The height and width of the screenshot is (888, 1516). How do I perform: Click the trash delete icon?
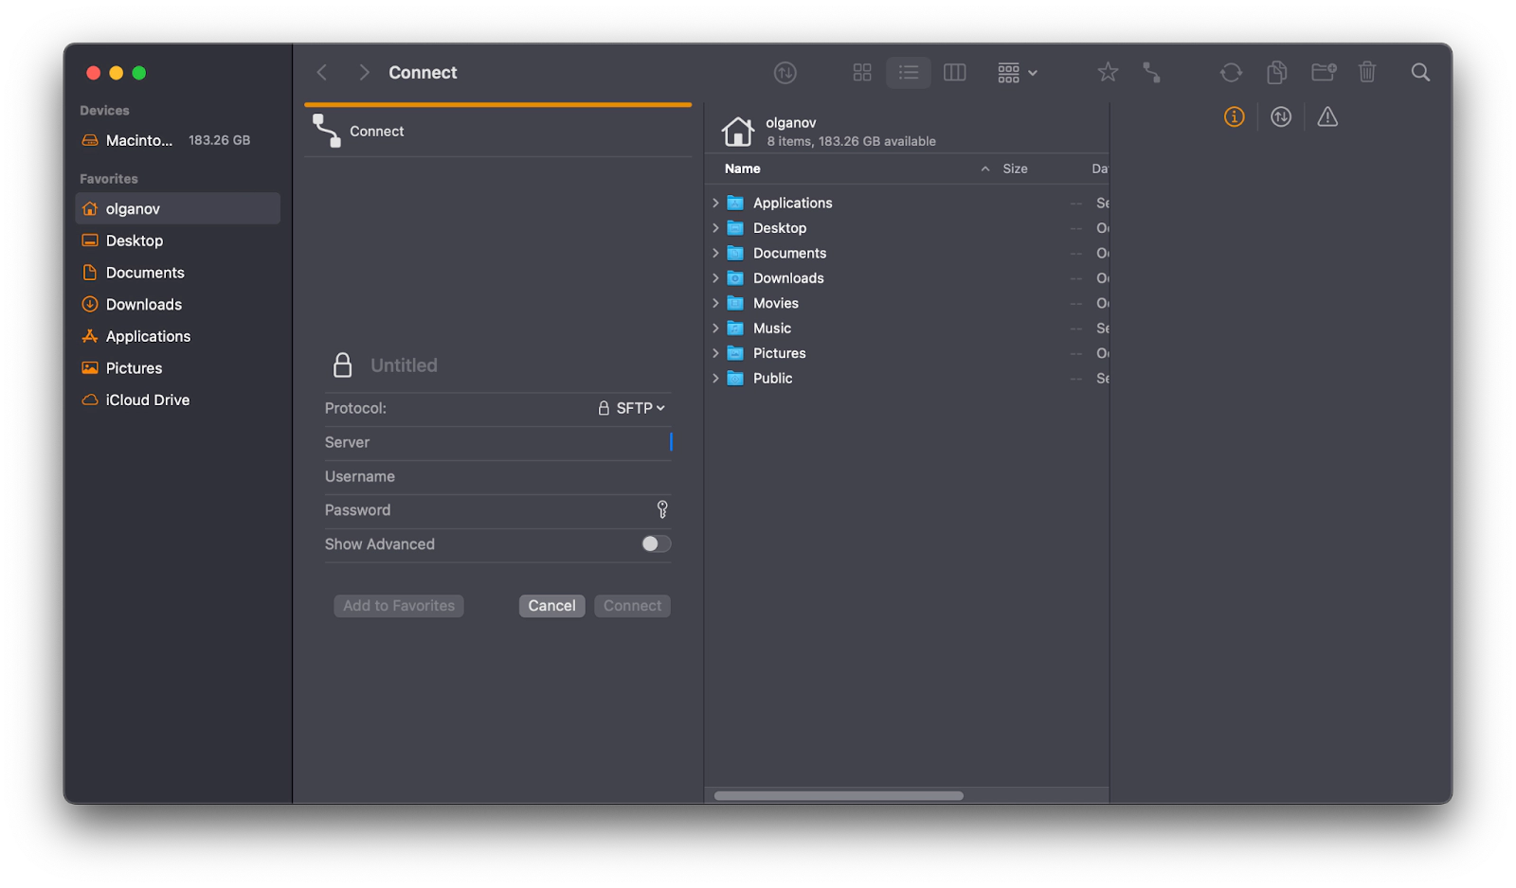(1367, 73)
